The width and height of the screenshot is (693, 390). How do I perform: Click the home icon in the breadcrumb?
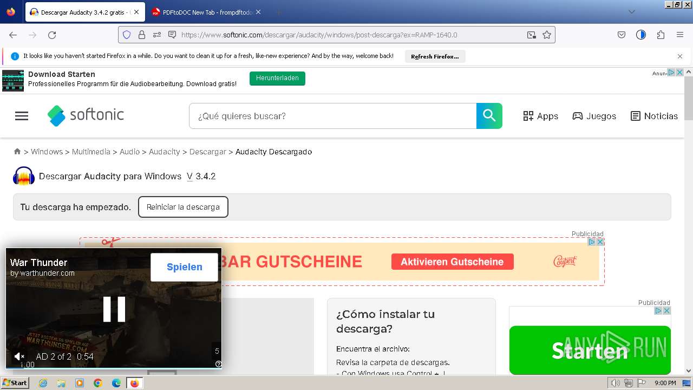coord(17,152)
